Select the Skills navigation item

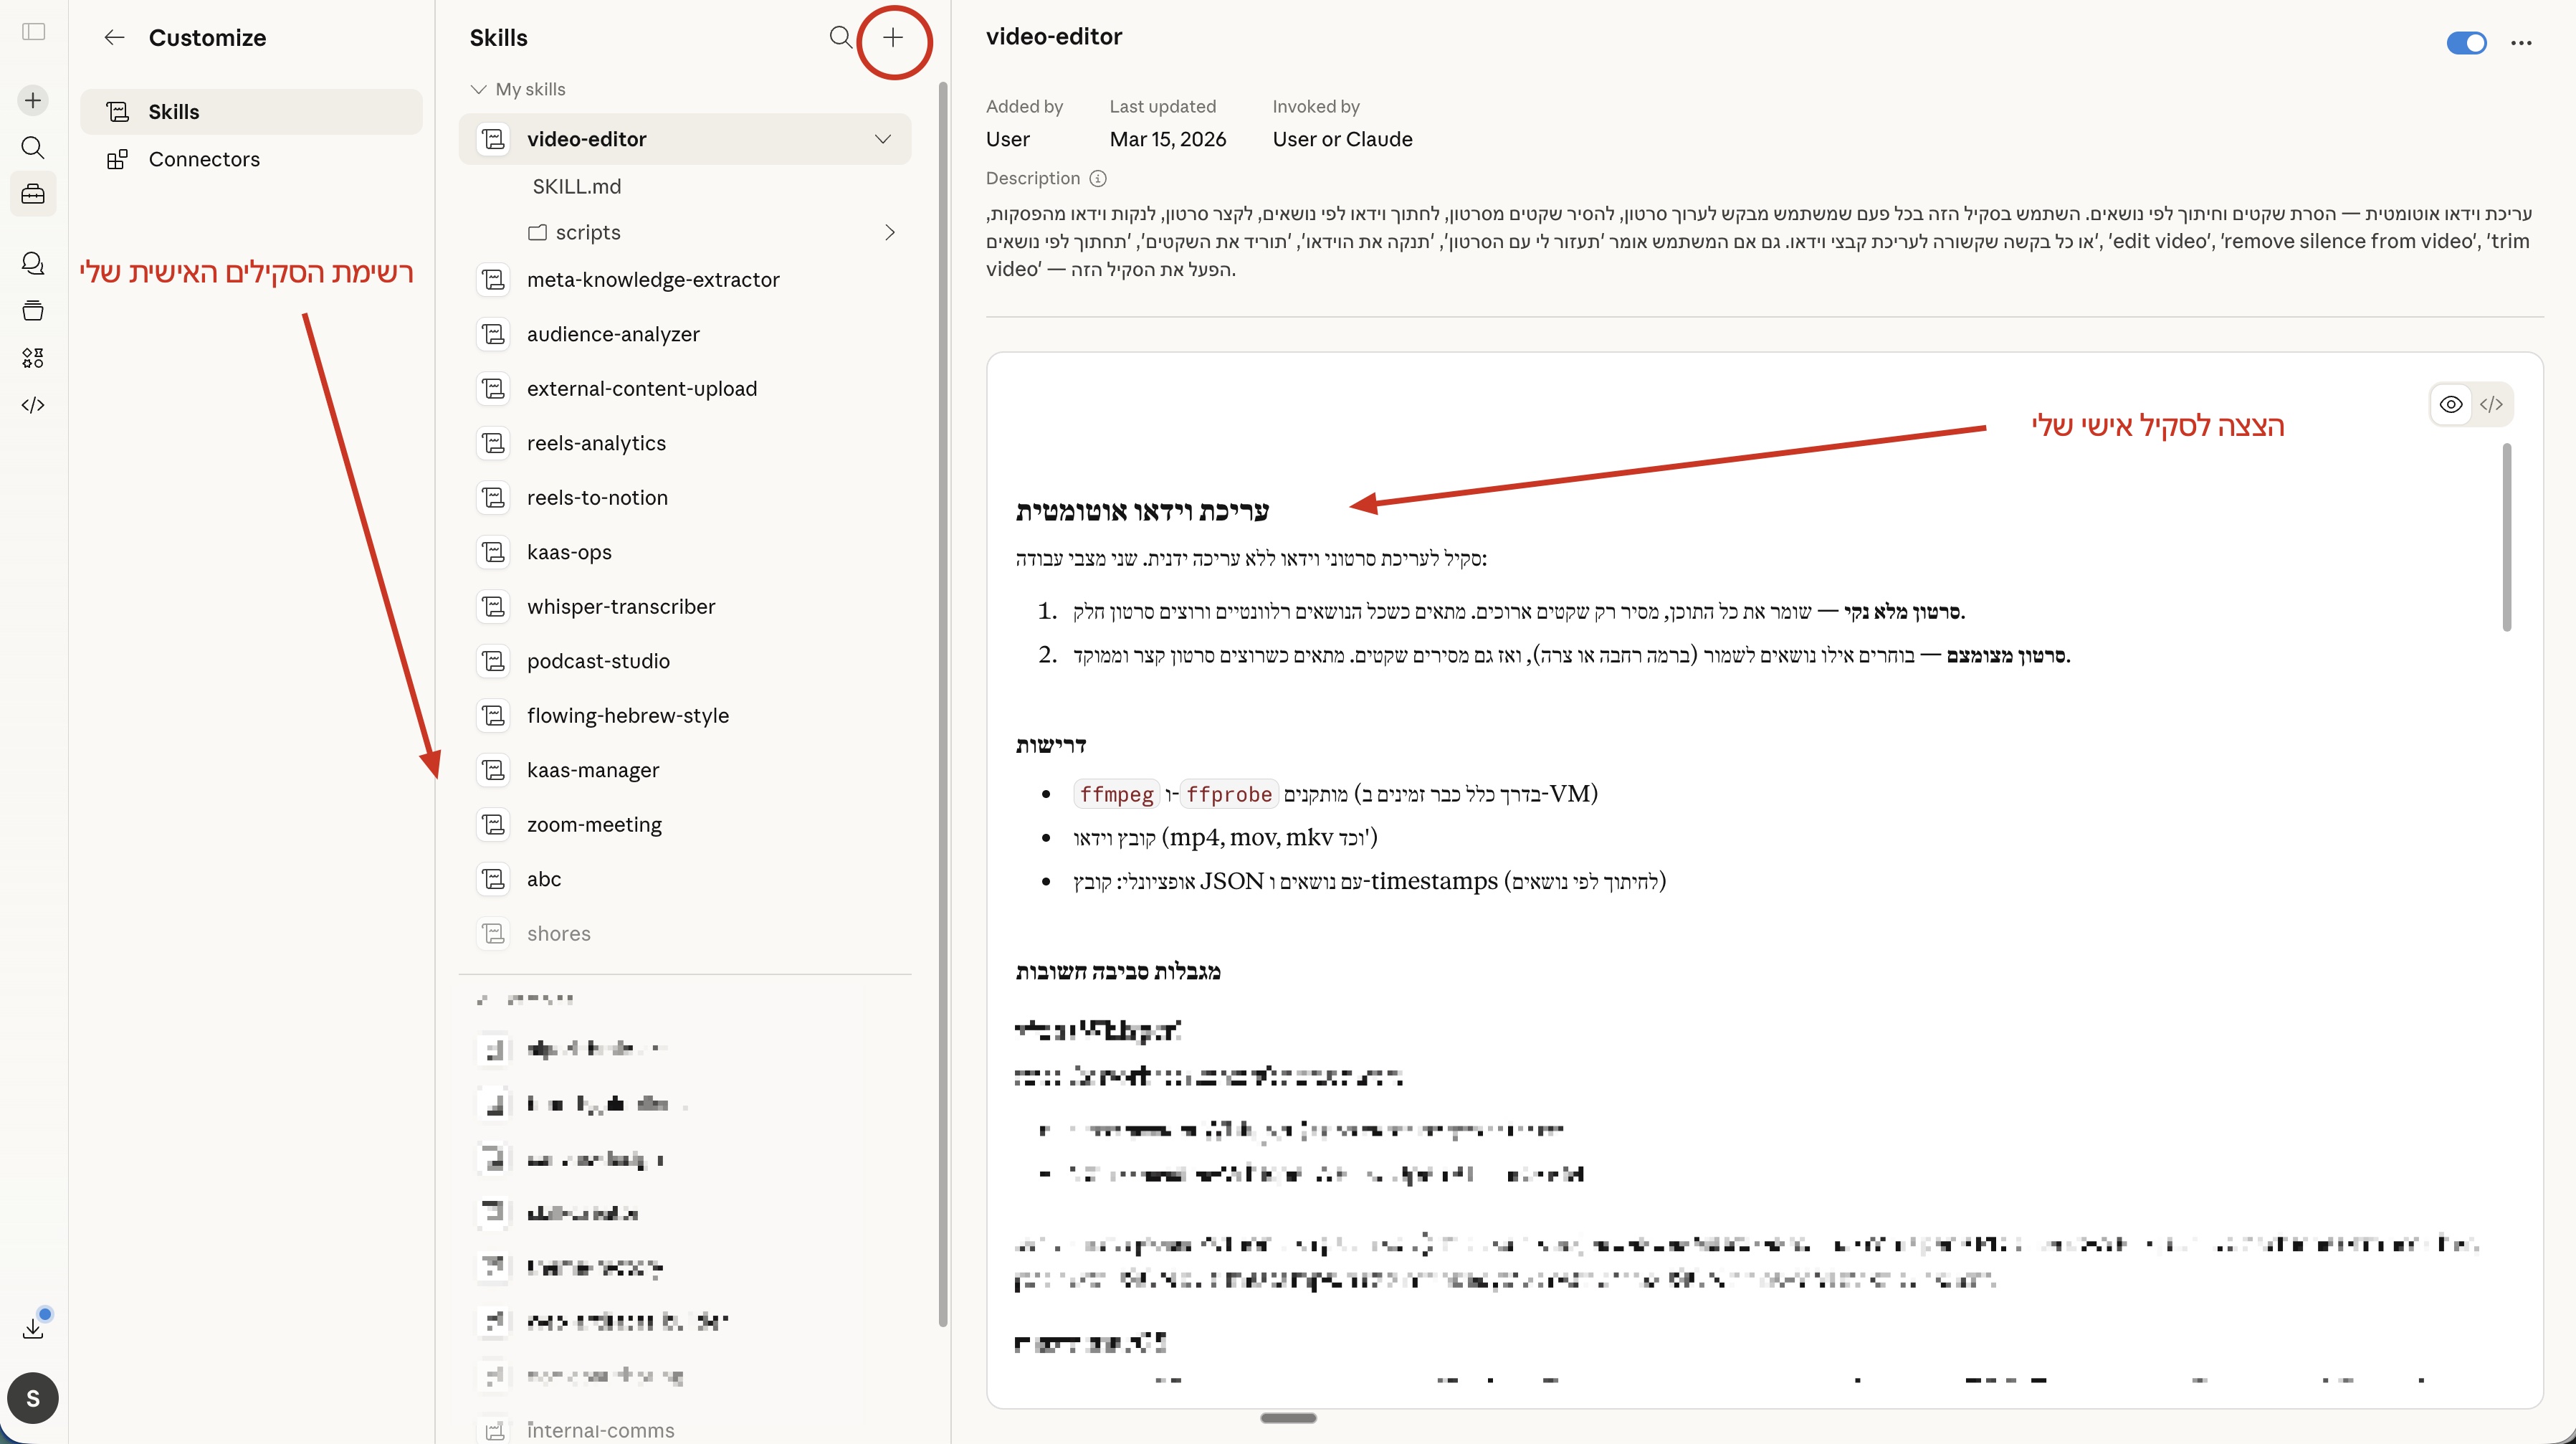pyautogui.click(x=174, y=112)
